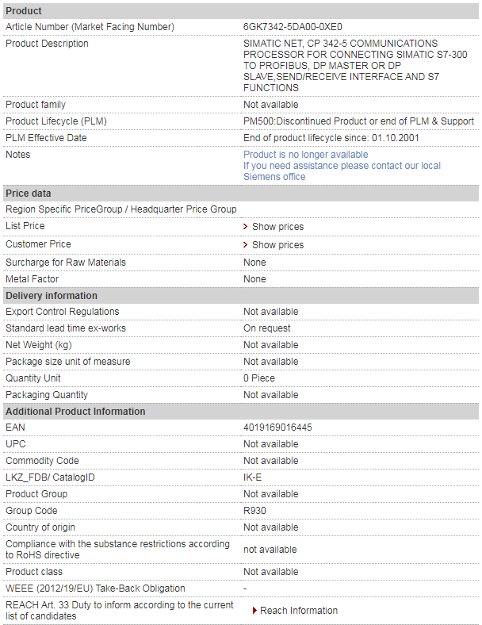Click the red triangle beside Reach Information
Viewport: 482px width, 625px height.
coord(255,610)
